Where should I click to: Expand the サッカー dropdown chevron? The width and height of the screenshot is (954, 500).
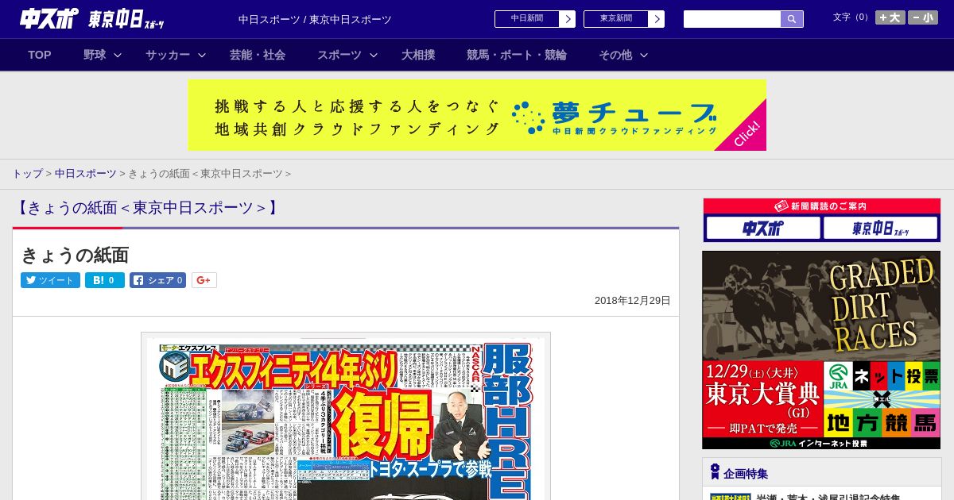click(x=202, y=55)
